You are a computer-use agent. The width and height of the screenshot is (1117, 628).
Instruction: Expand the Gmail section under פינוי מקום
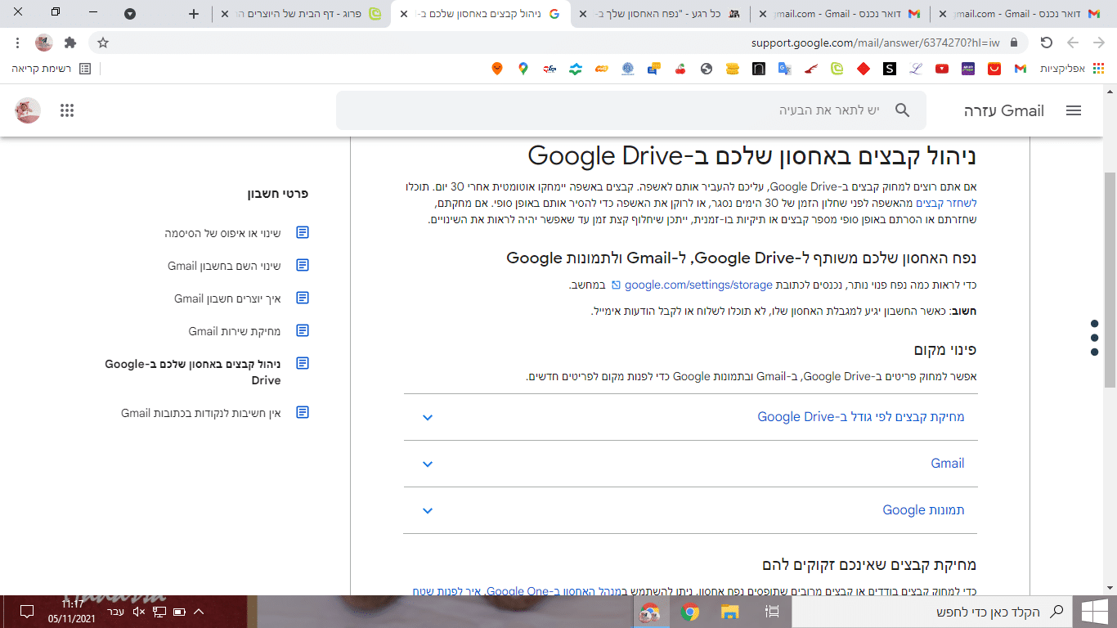[x=690, y=464]
